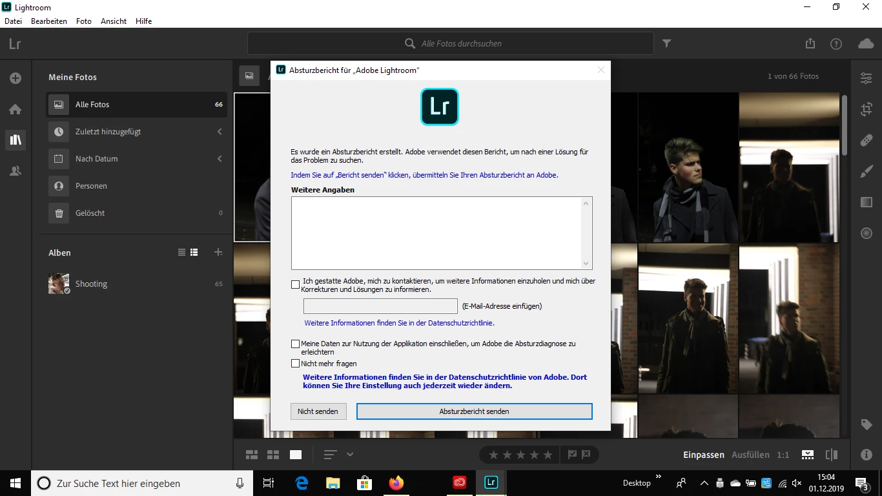
Task: Click the Show Original compare icon
Action: (832, 455)
